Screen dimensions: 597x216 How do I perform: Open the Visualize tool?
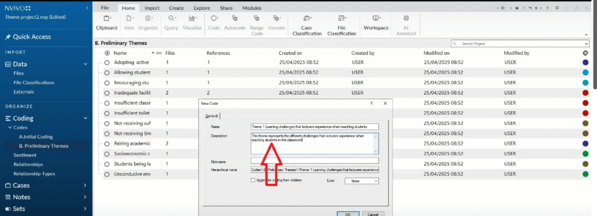click(x=192, y=23)
